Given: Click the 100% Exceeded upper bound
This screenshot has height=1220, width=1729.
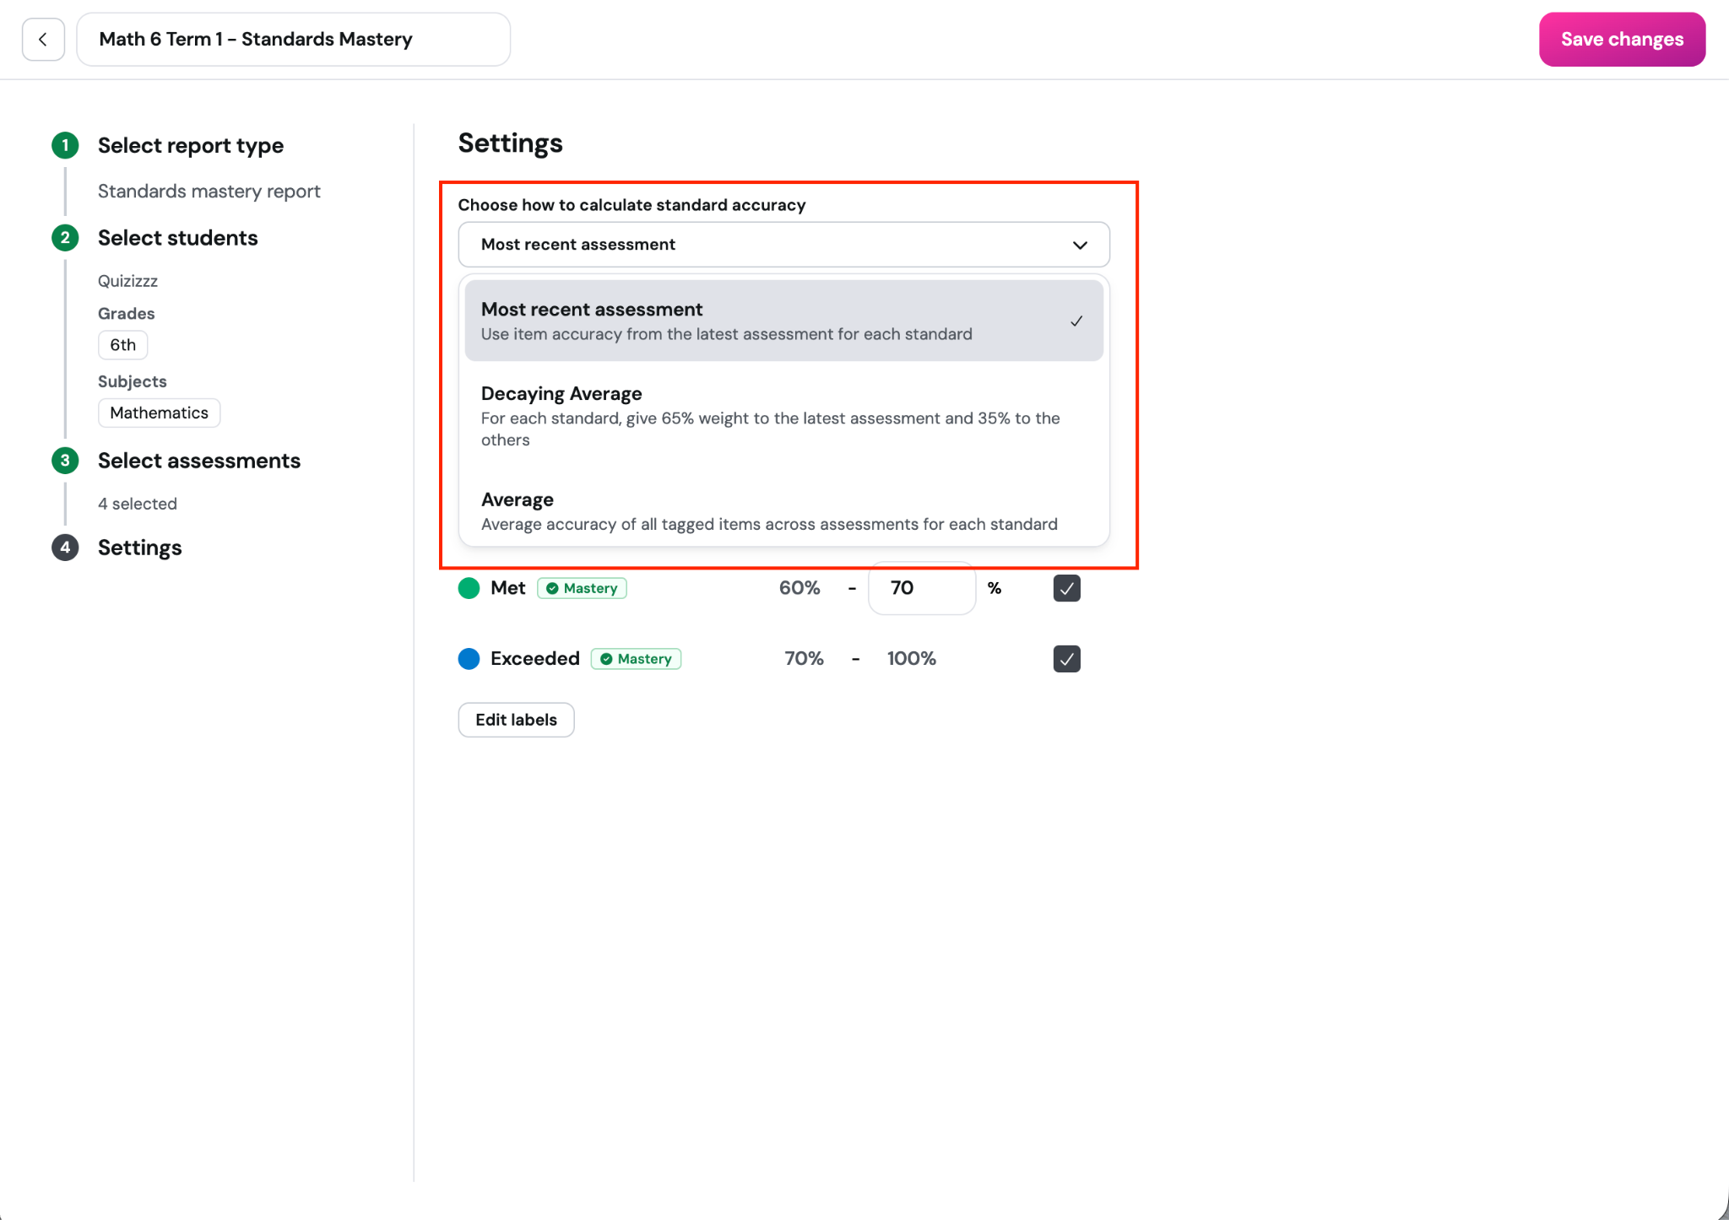Looking at the screenshot, I should tap(912, 659).
